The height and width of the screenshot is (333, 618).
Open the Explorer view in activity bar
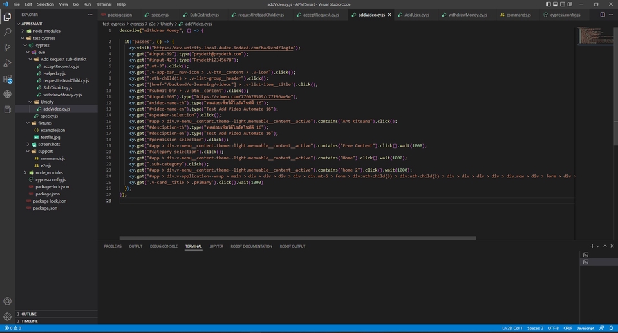coord(7,17)
